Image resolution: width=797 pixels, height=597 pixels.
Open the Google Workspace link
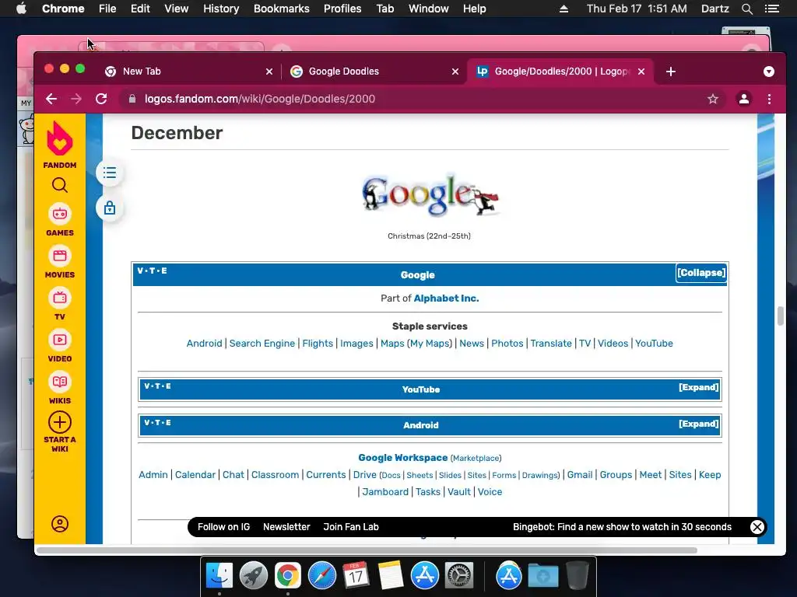[x=402, y=458]
